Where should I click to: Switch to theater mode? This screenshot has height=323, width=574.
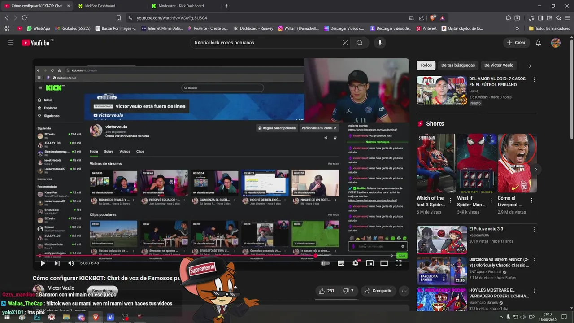(384, 263)
